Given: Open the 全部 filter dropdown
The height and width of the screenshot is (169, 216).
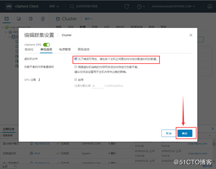Looking at the screenshot, I should click(9, 167).
